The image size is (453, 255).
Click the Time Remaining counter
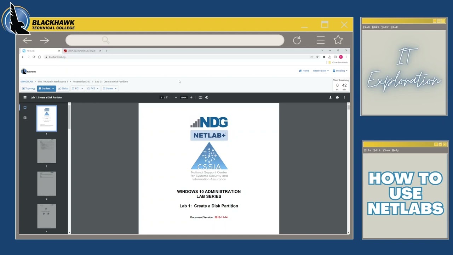341,85
